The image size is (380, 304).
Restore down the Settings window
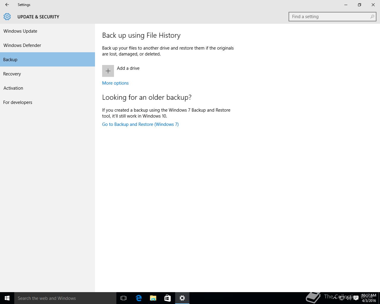(x=360, y=5)
